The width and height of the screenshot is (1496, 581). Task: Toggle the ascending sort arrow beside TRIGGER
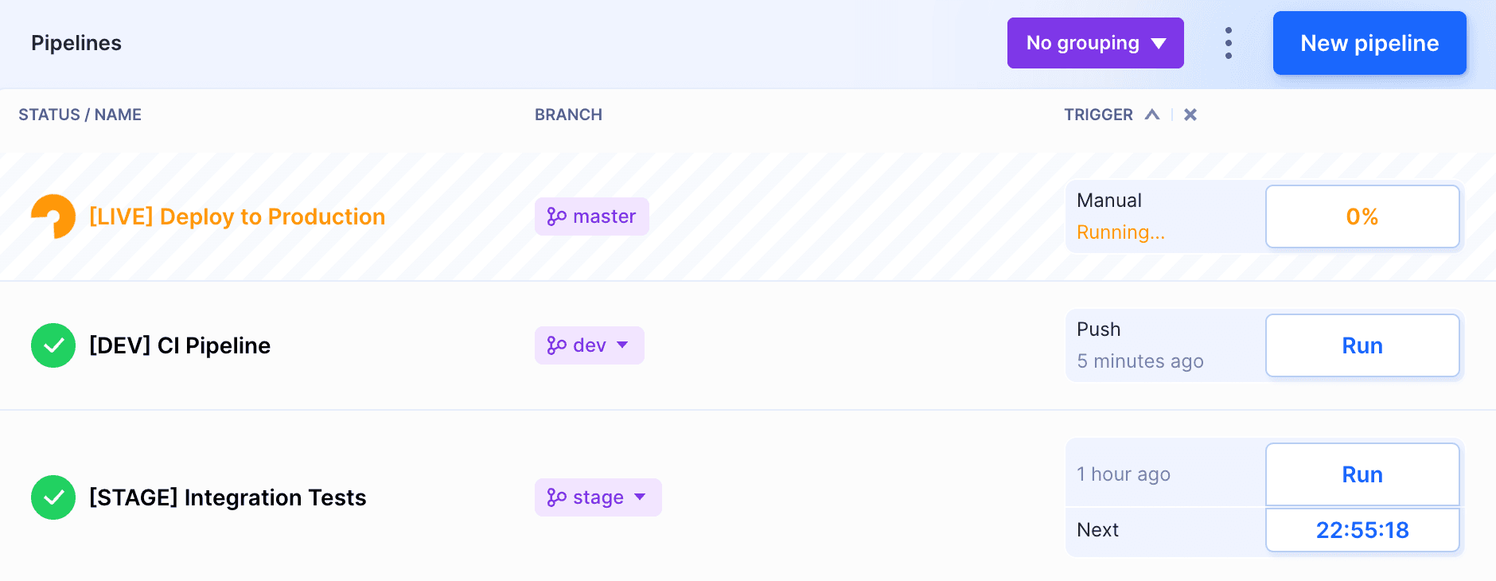[1152, 115]
